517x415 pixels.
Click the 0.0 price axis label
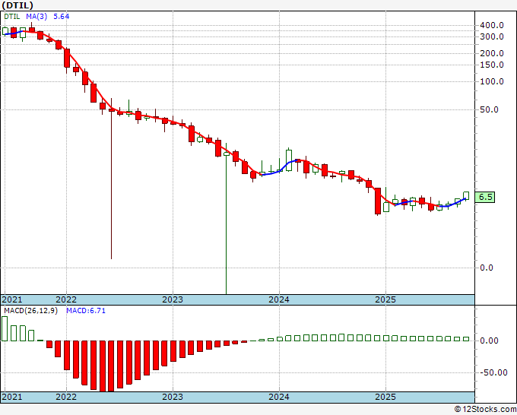(x=487, y=268)
